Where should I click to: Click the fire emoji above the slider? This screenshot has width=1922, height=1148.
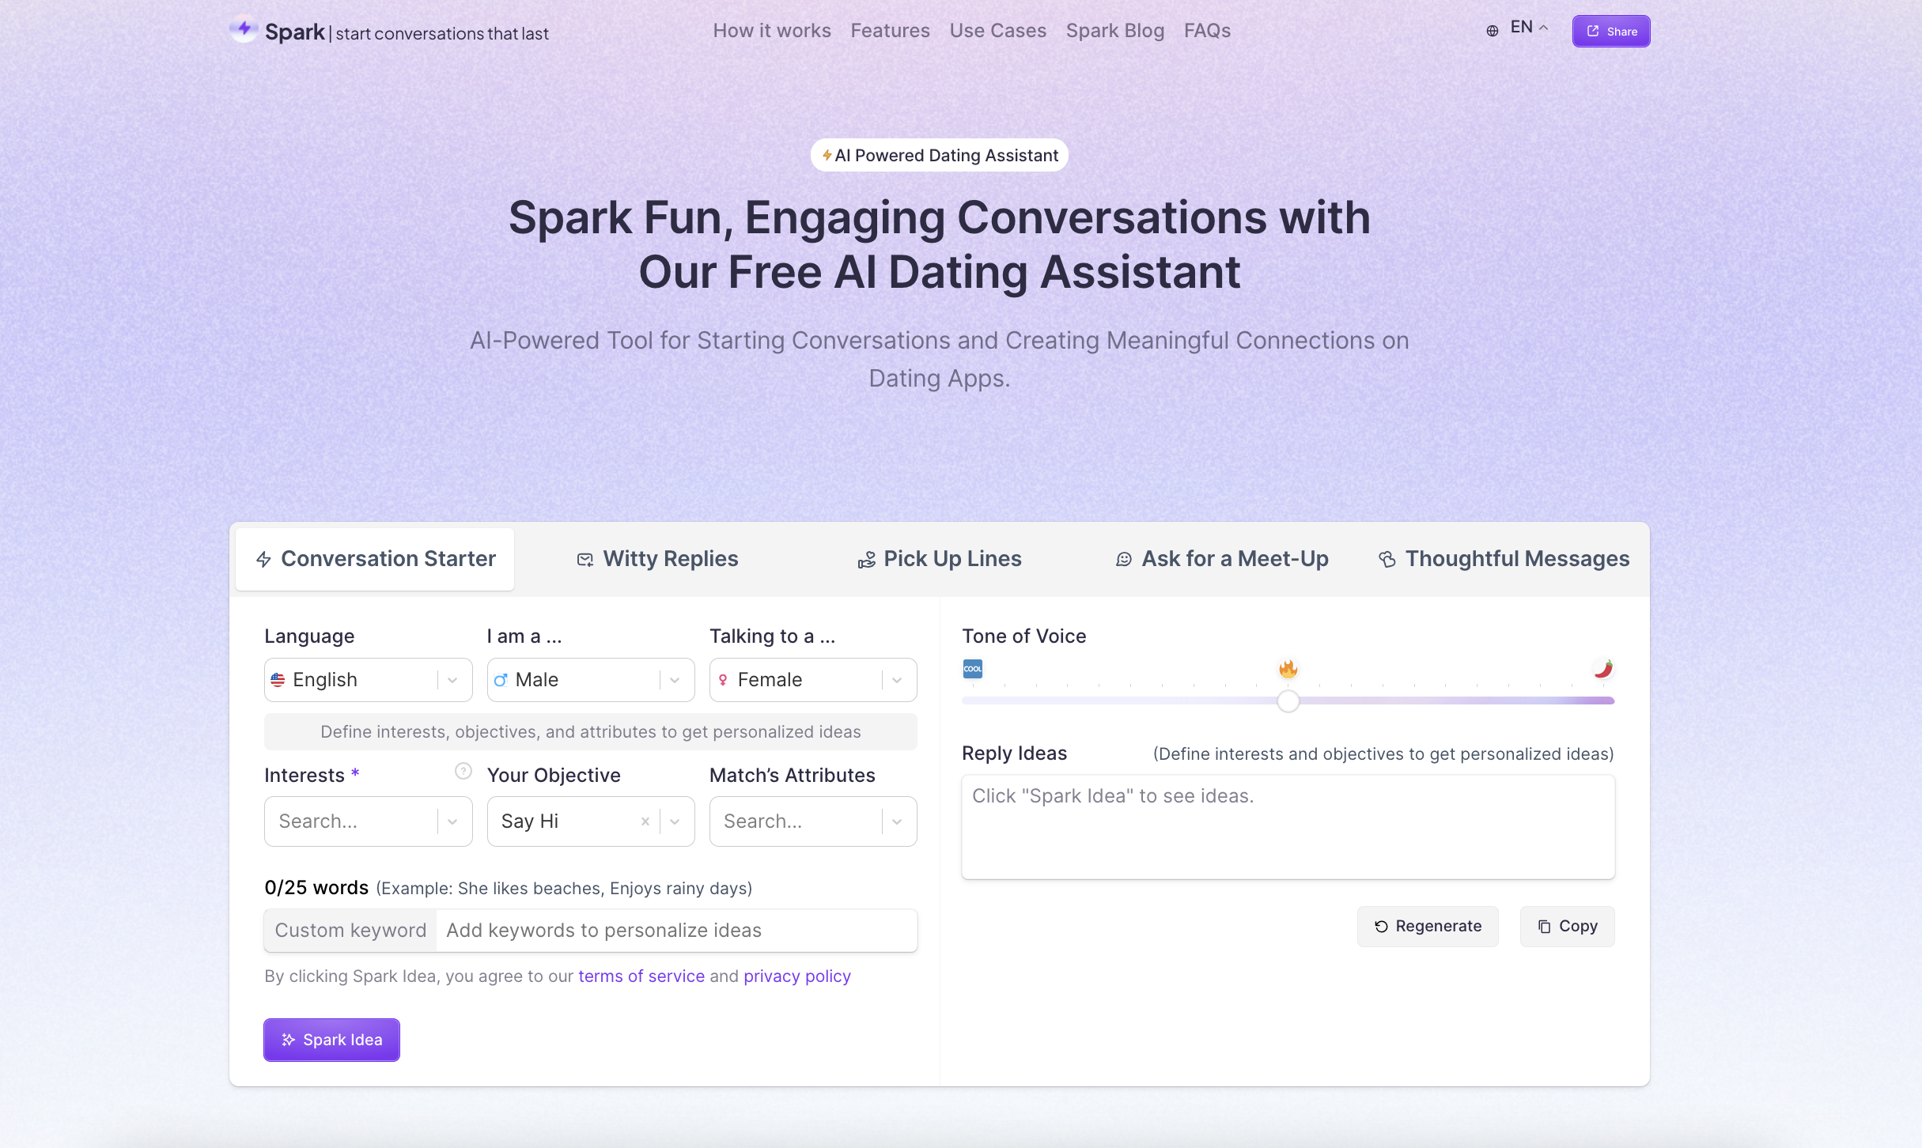click(x=1288, y=669)
